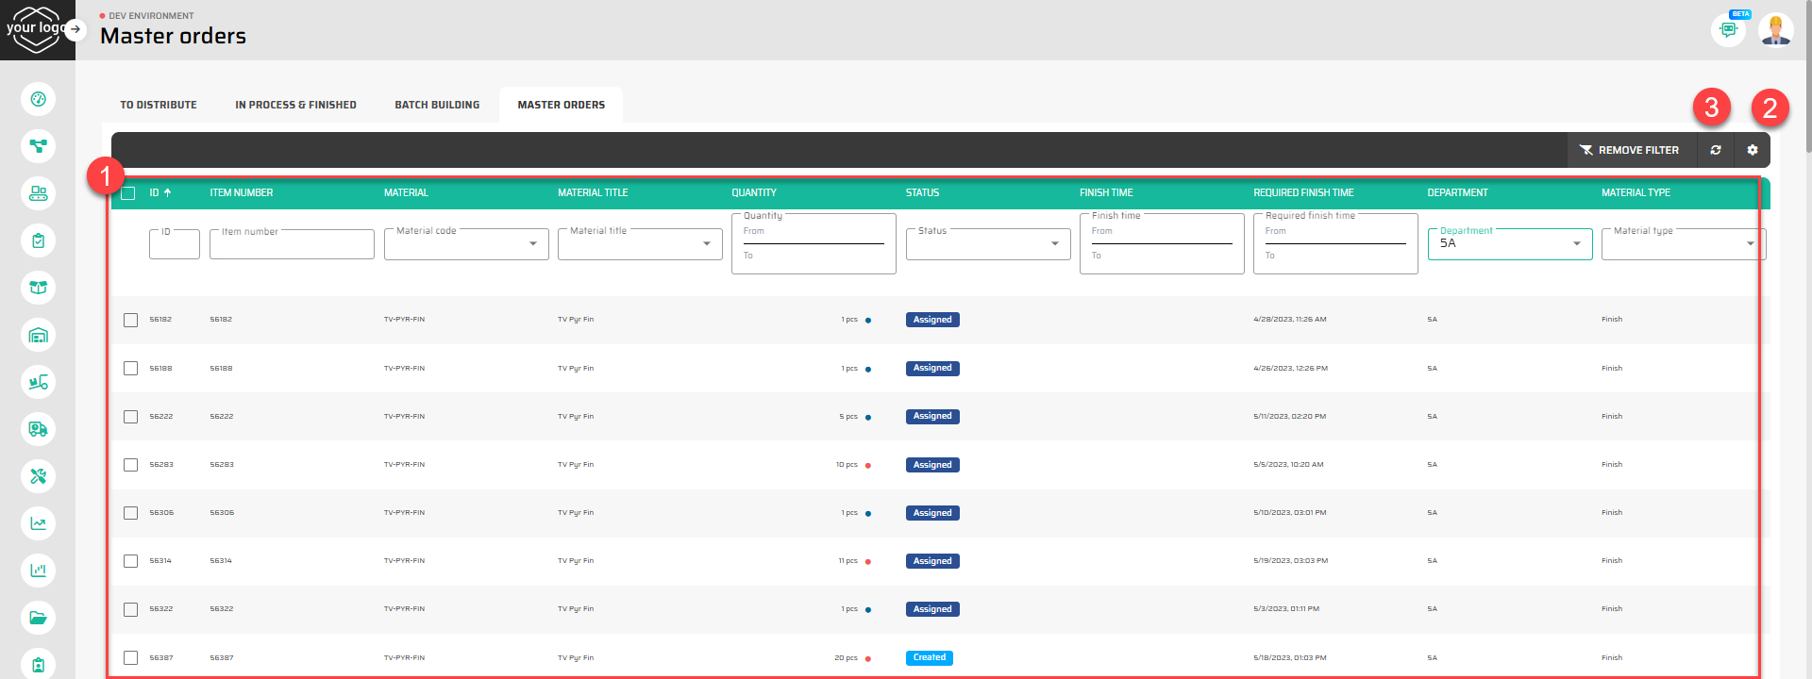The height and width of the screenshot is (679, 1812).
Task: Select the checkbox for order 56283
Action: [130, 465]
